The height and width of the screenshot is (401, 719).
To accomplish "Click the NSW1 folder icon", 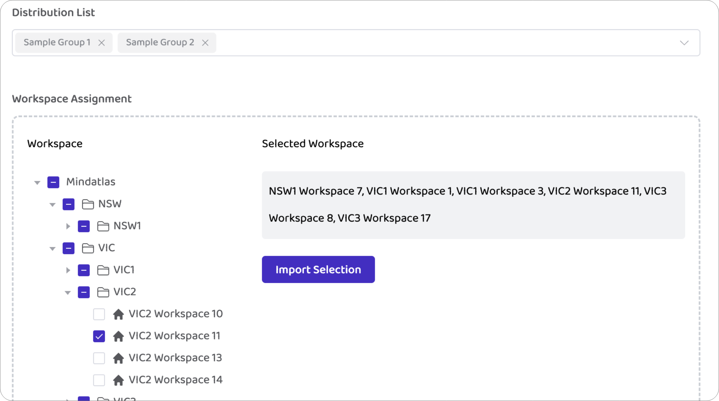I will [103, 226].
